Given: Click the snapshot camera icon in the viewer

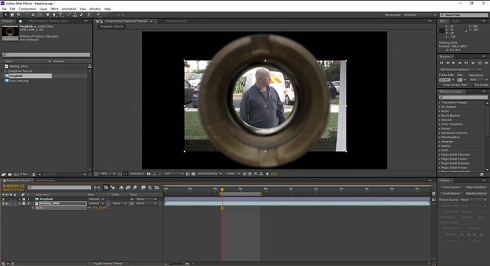Looking at the screenshot, I should (148, 174).
